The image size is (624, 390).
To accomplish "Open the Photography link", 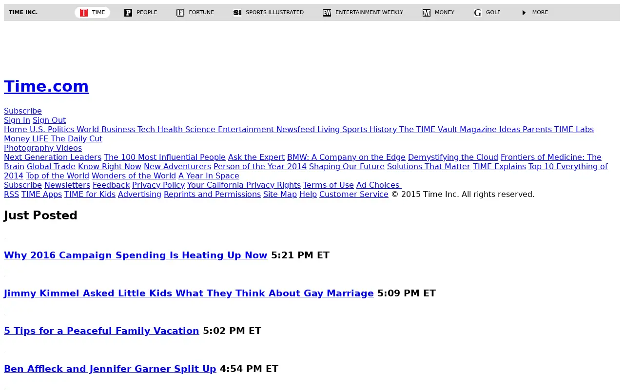I will click(29, 148).
